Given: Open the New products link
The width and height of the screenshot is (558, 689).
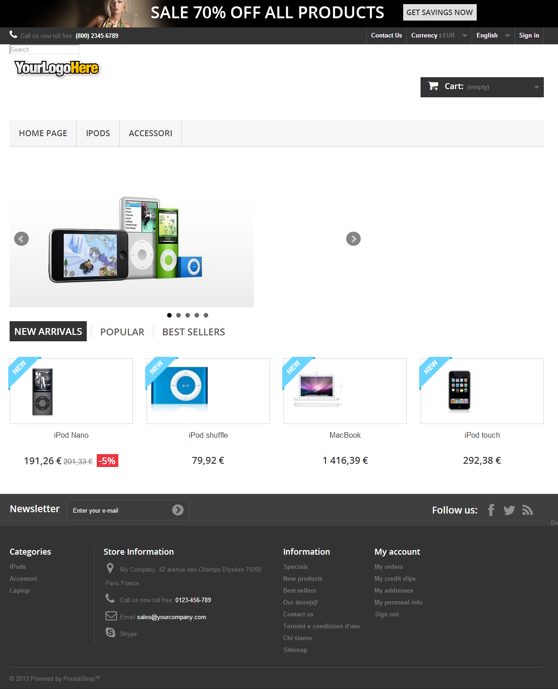Looking at the screenshot, I should [303, 578].
